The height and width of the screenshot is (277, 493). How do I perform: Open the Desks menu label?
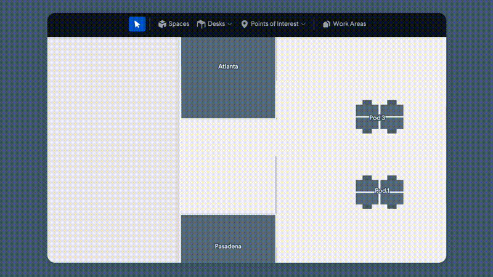pos(216,24)
